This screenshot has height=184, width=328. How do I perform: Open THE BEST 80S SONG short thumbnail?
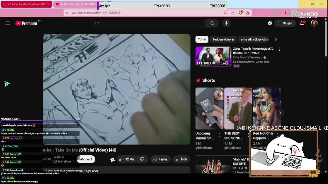pos(238,108)
